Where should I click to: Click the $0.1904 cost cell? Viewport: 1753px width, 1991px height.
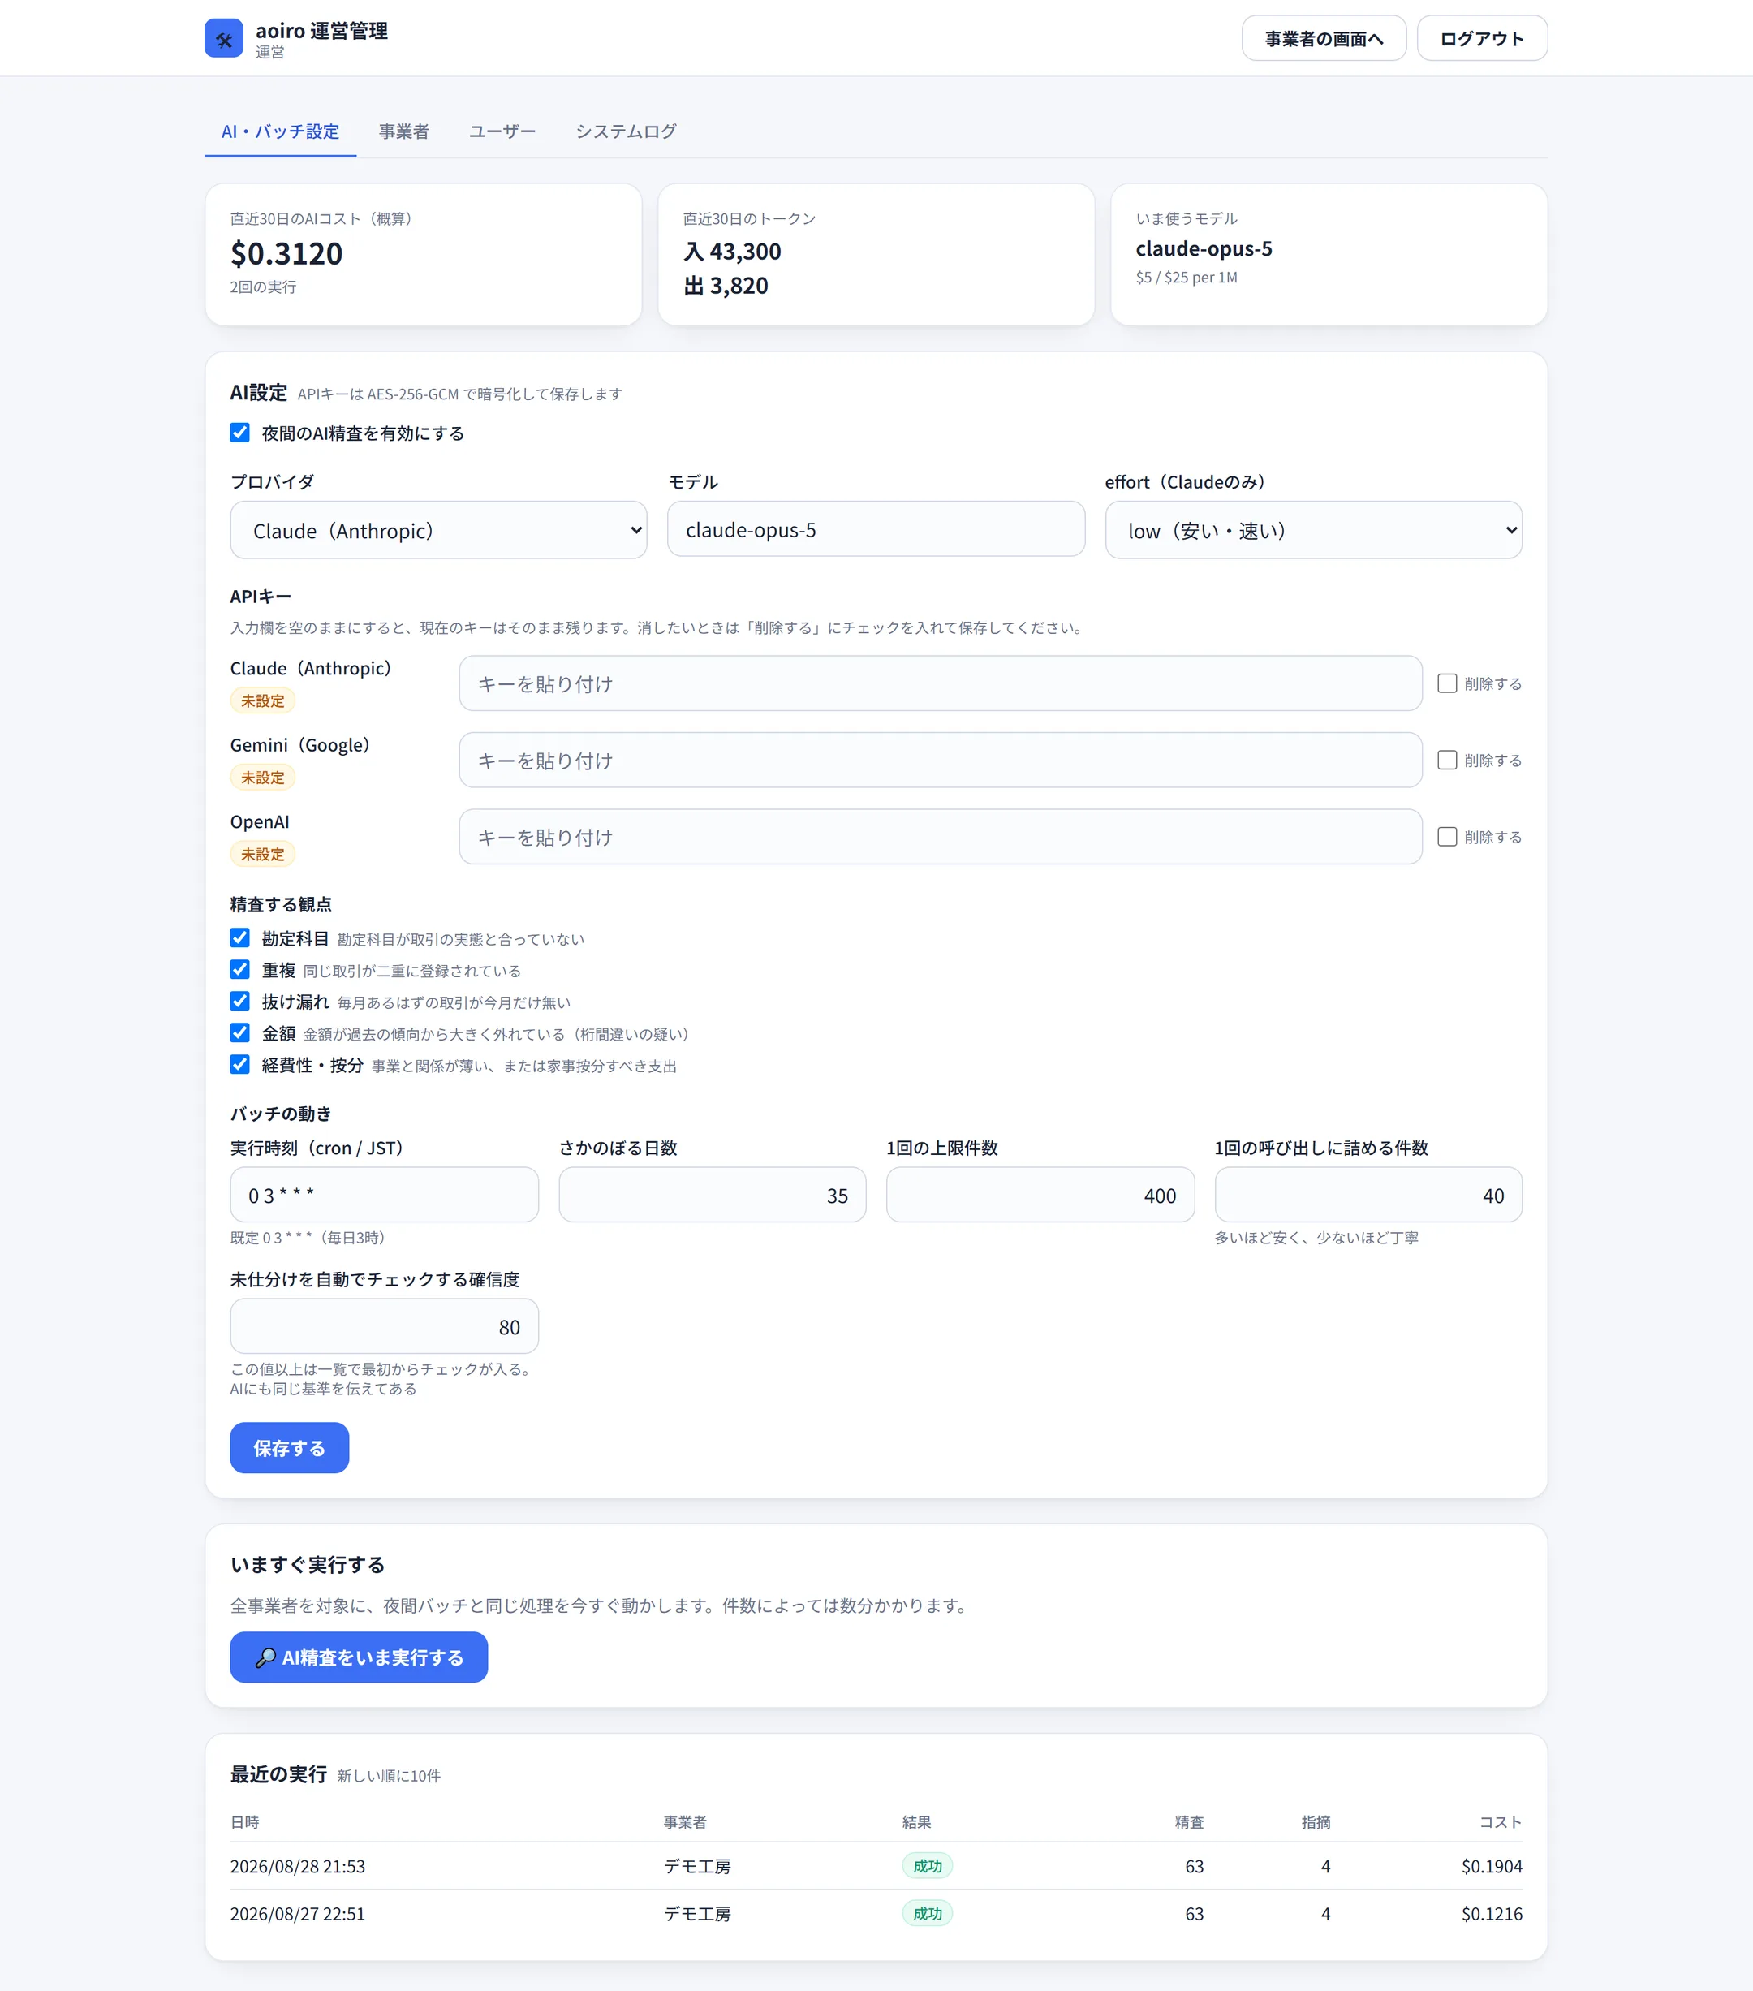(1491, 1868)
